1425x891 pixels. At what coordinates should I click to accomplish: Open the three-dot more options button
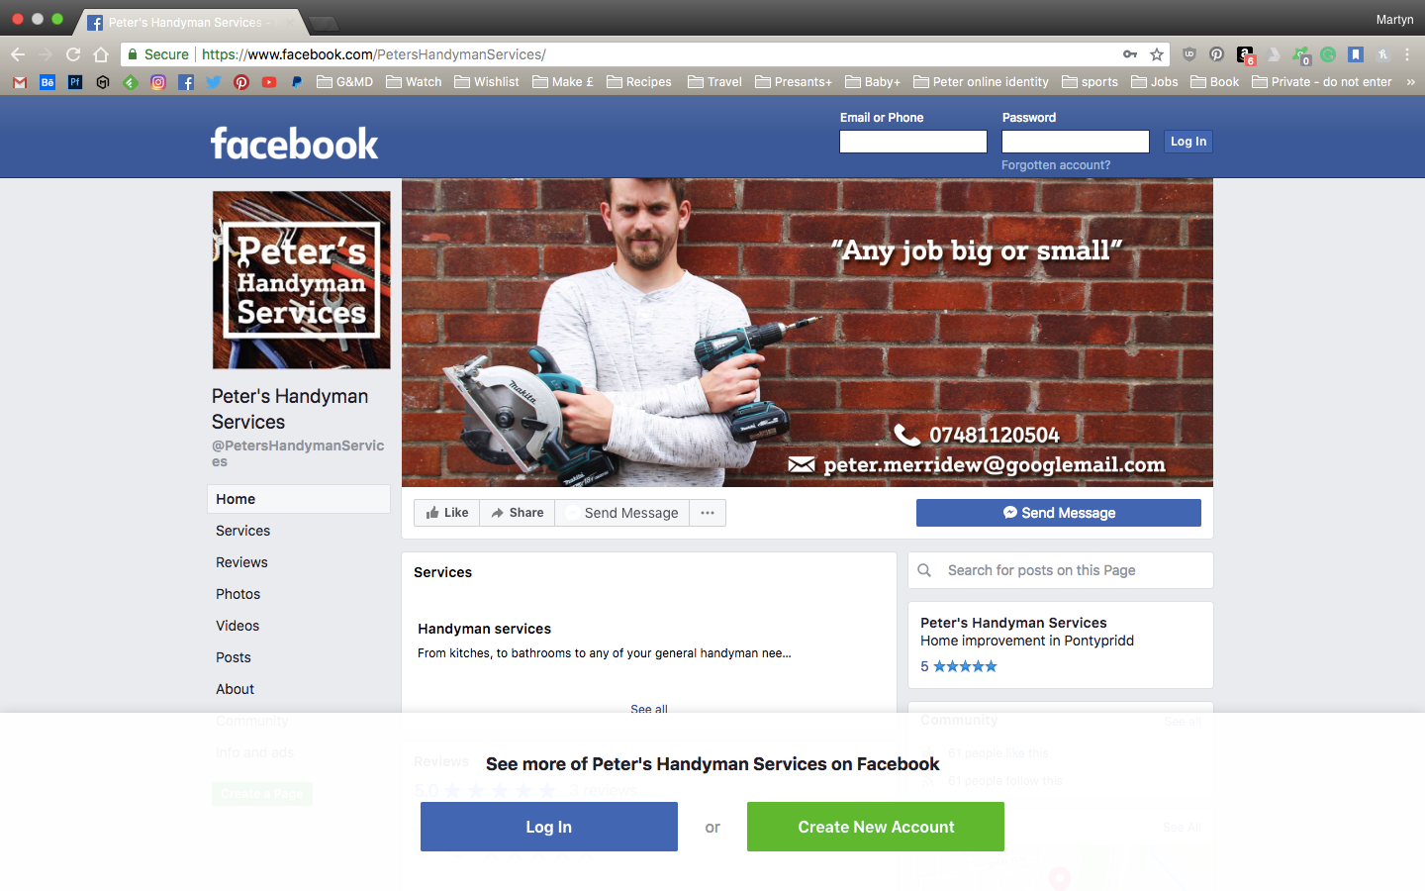pos(708,513)
